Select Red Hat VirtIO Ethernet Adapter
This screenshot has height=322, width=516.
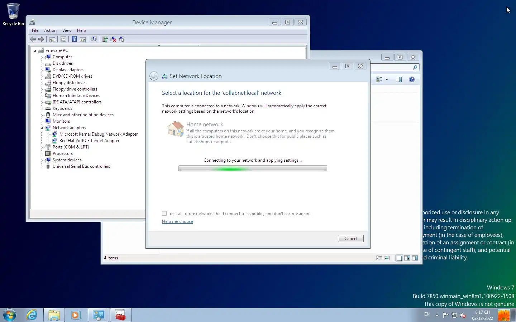pyautogui.click(x=89, y=141)
